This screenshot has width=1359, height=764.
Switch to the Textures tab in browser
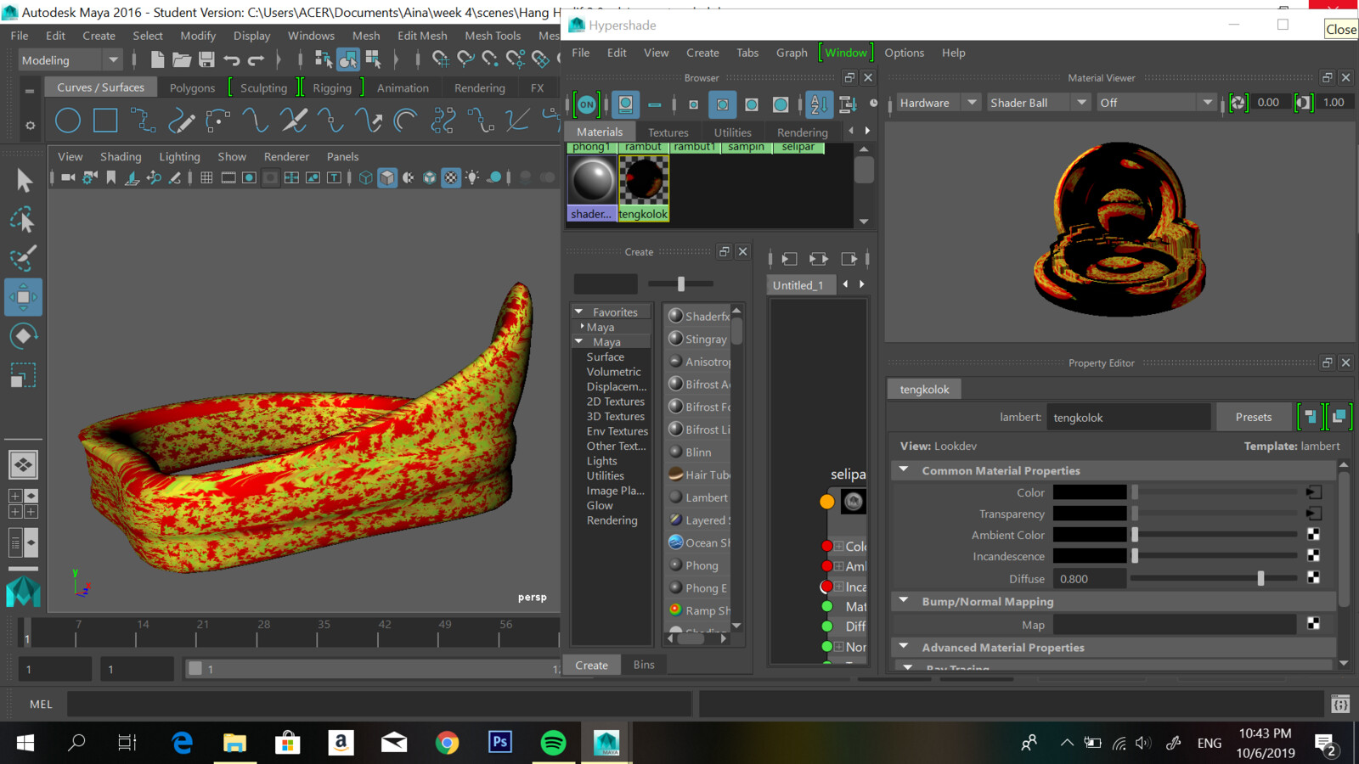[x=668, y=132]
